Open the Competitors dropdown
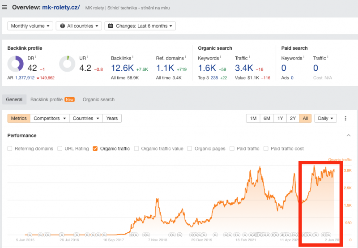Image resolution: width=358 pixels, height=248 pixels. coord(50,118)
